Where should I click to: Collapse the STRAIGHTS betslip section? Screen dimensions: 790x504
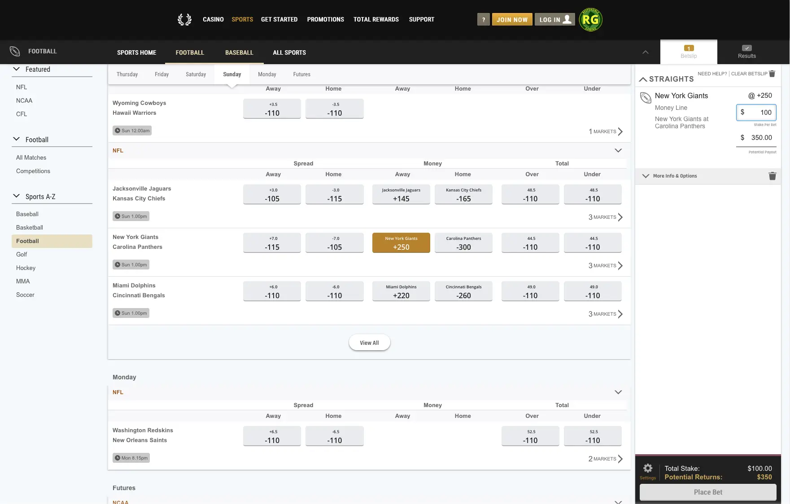(x=643, y=79)
